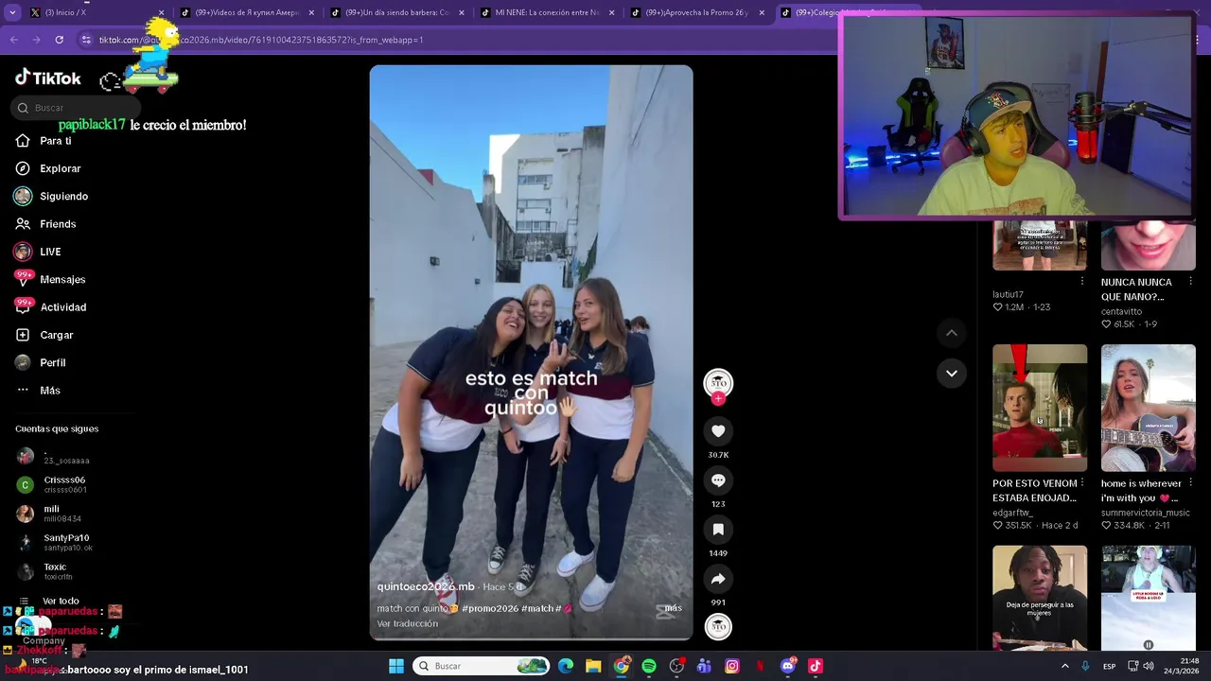Click the #promo2026 hashtag
The width and height of the screenshot is (1211, 681).
tap(489, 608)
